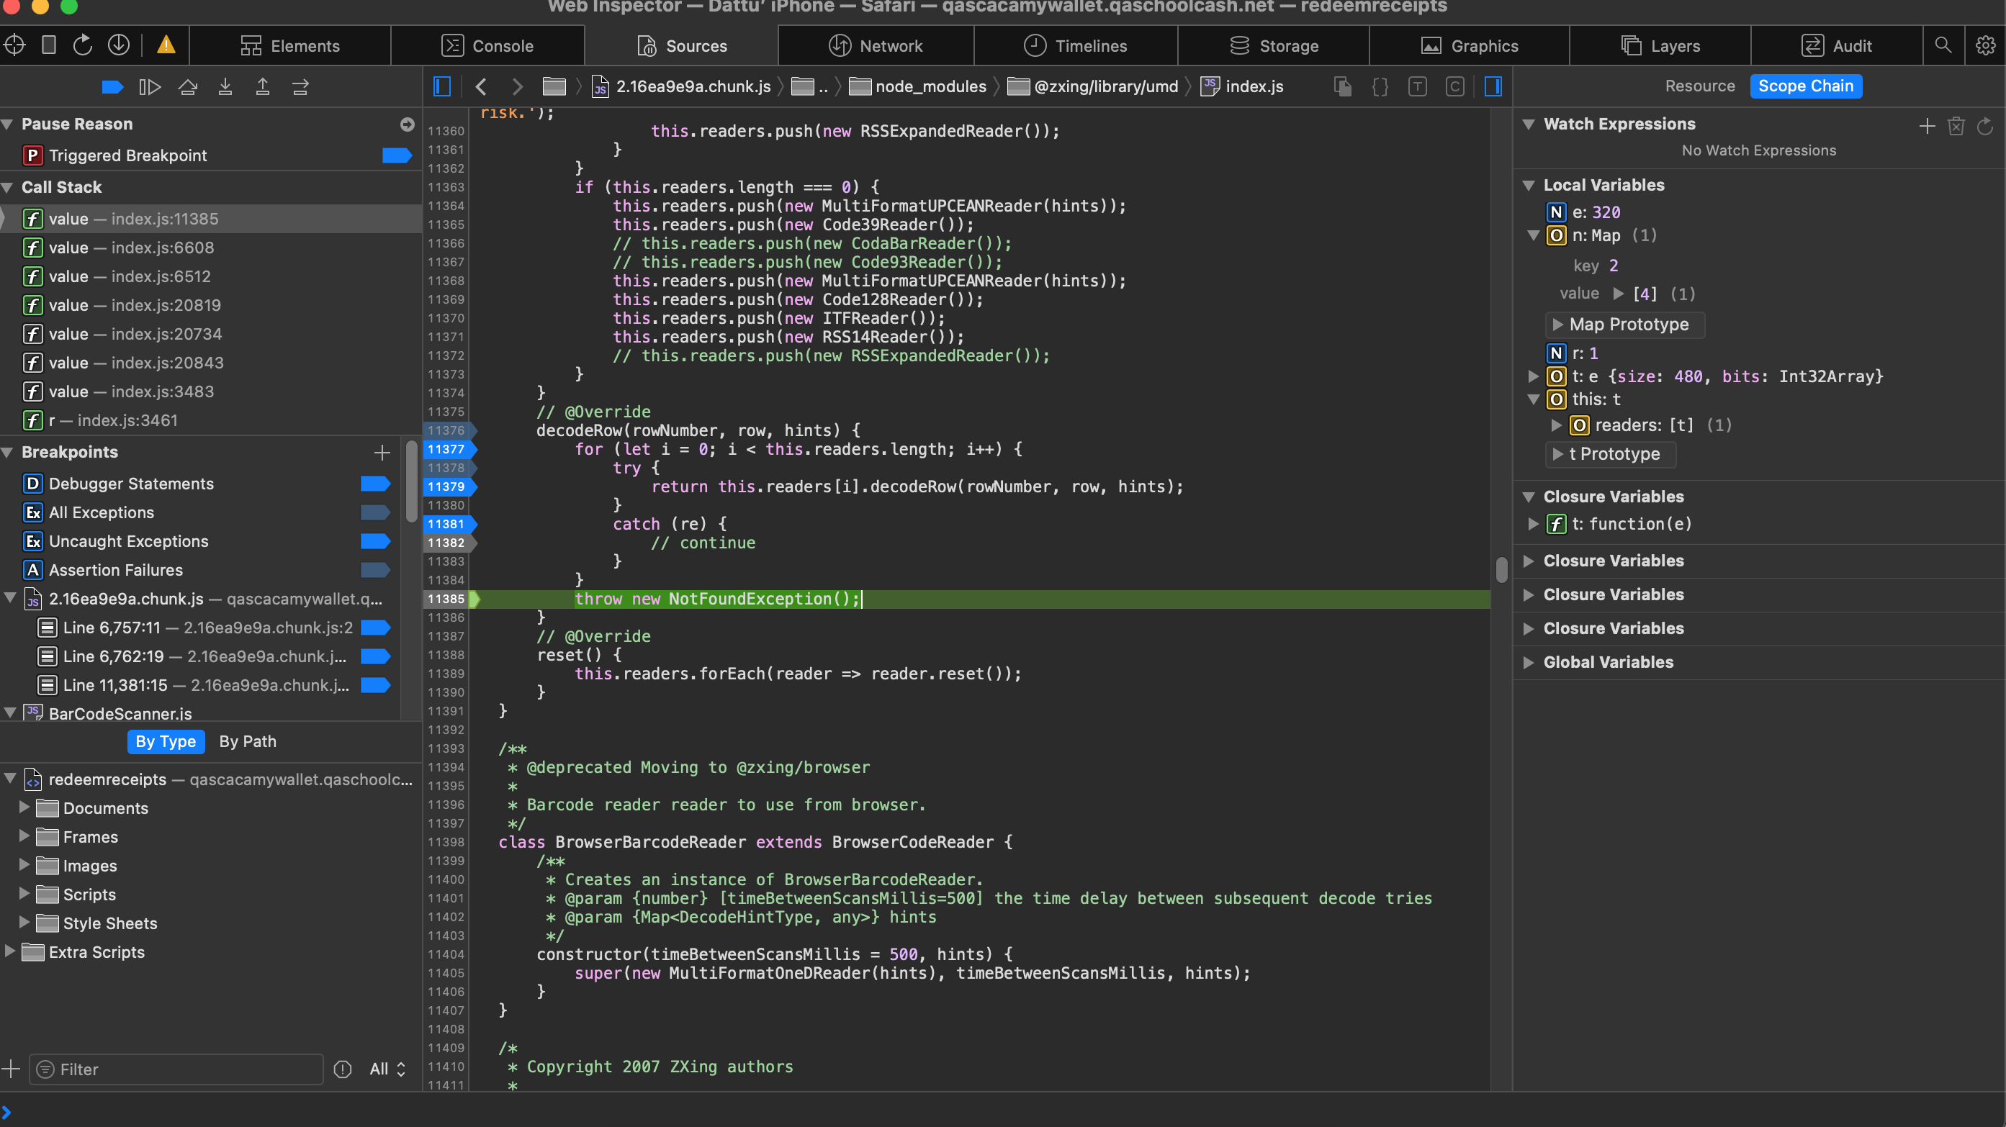Click the Filter input field

177,1069
